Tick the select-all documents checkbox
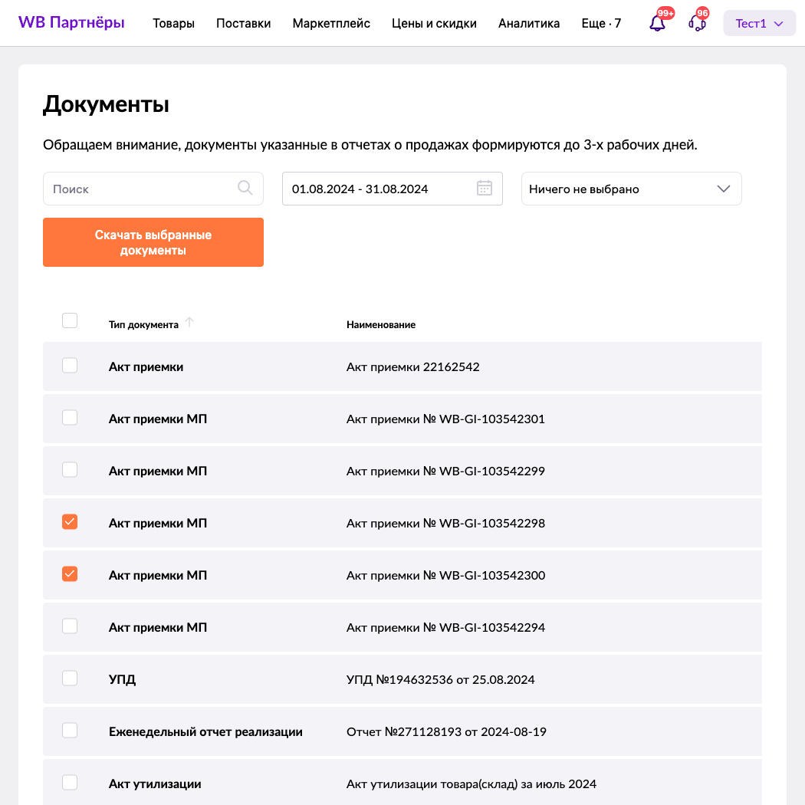Screen dimensions: 805x805 pos(70,320)
